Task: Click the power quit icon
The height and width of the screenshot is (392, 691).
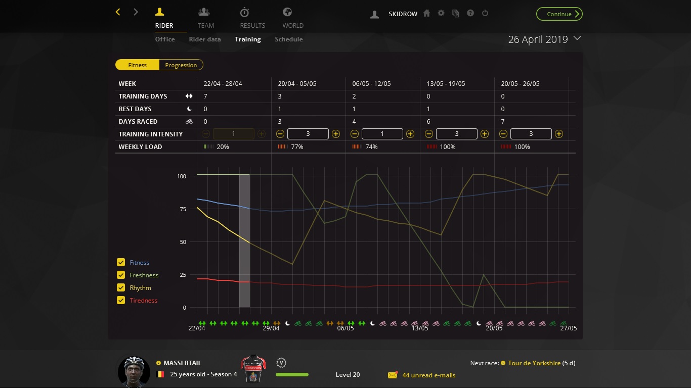Action: pos(485,14)
